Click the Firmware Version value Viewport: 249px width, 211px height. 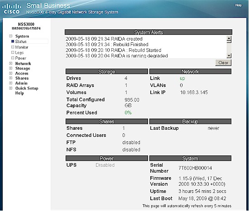pyautogui.click(x=202, y=181)
